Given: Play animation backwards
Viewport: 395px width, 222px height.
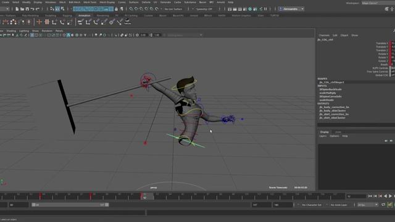Looking at the screenshot, I should tap(385, 196).
